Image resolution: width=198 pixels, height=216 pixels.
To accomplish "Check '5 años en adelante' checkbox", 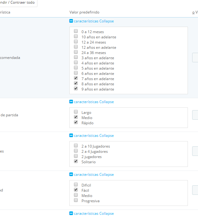I will point(76,67).
